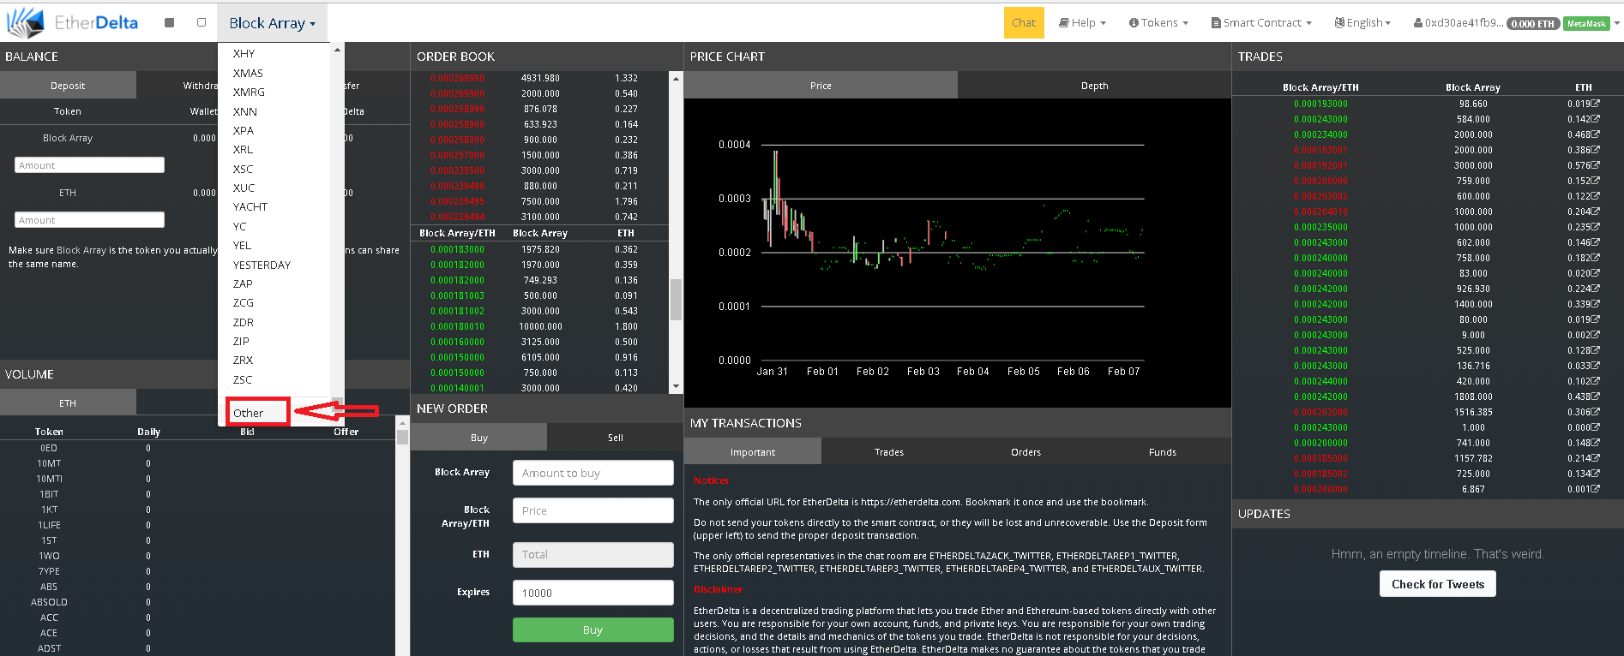Click order book scrollbar up arrow
Screen dimensions: 1624x656
click(x=676, y=78)
